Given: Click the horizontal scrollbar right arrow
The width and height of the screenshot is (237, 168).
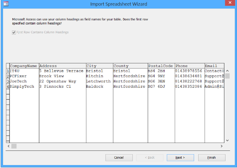Looking at the screenshot, I should (221, 146).
